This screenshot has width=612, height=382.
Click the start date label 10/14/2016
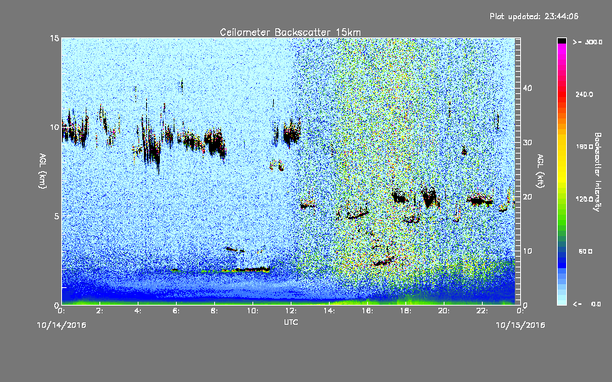tap(61, 325)
